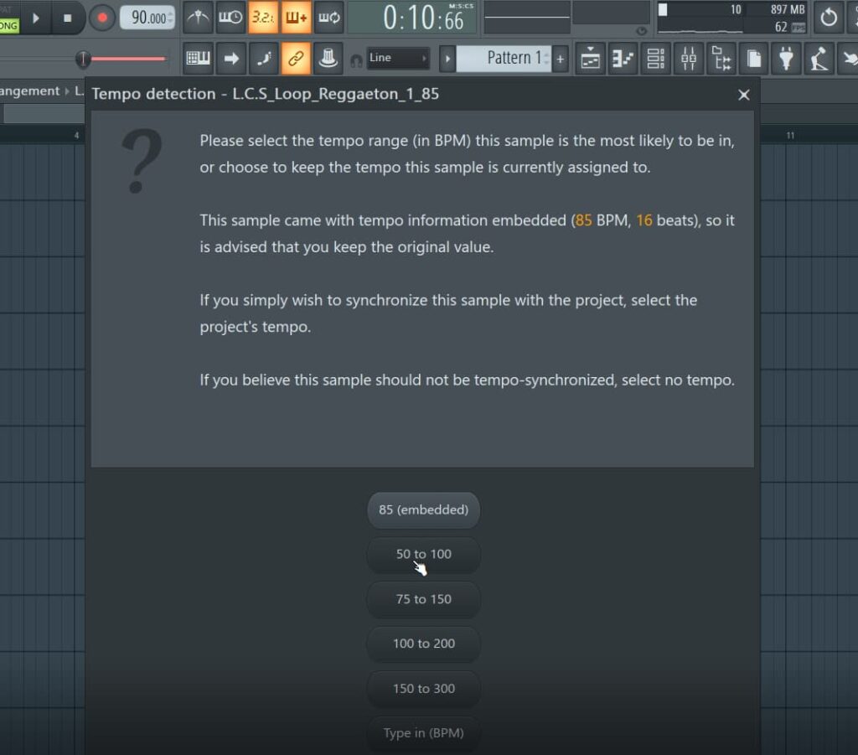The height and width of the screenshot is (755, 858).
Task: Open the Channel rack icon
Action: tap(656, 59)
